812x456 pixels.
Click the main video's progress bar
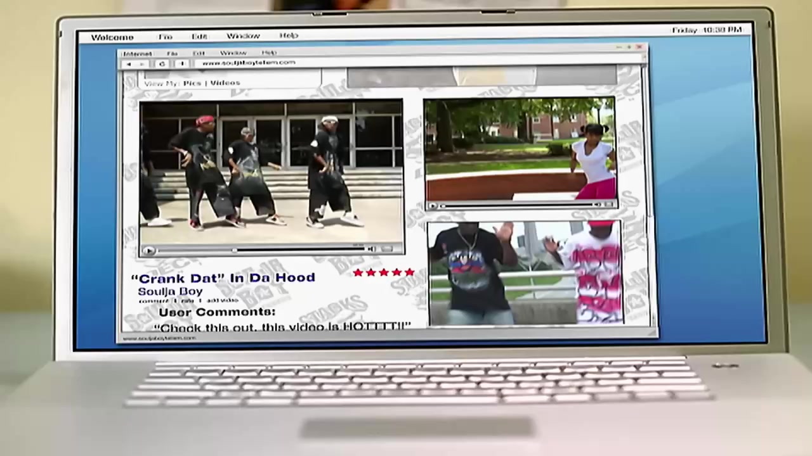[x=260, y=250]
